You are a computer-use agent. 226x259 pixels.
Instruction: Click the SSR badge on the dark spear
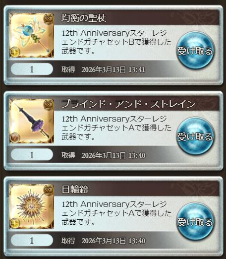point(49,105)
